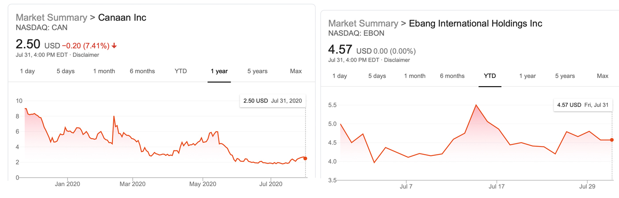
Task: Choose 6 months tab on Canaan chart
Action: click(x=142, y=71)
